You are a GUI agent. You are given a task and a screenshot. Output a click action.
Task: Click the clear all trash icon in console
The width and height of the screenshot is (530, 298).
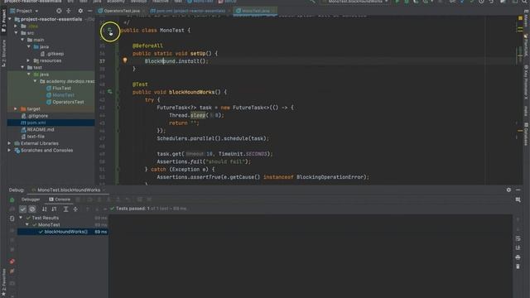[518, 267]
